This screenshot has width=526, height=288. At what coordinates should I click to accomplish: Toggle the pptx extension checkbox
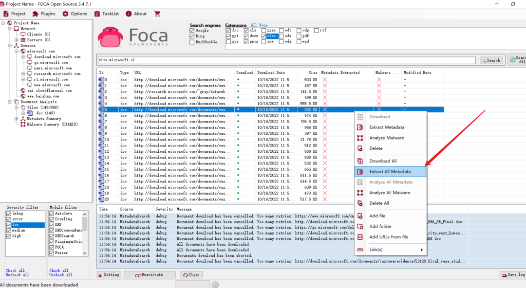pos(246,42)
